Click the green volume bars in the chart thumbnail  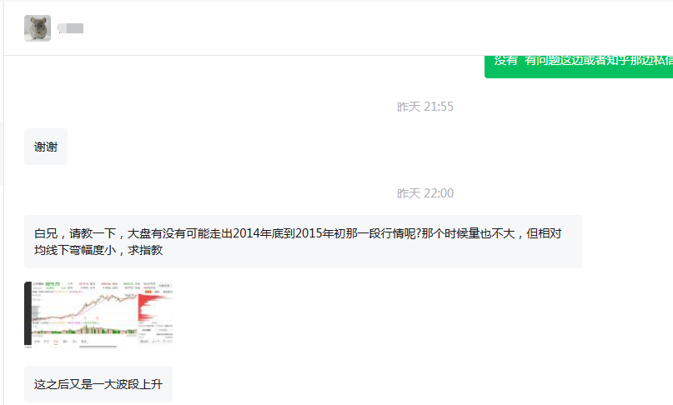pyautogui.click(x=84, y=329)
